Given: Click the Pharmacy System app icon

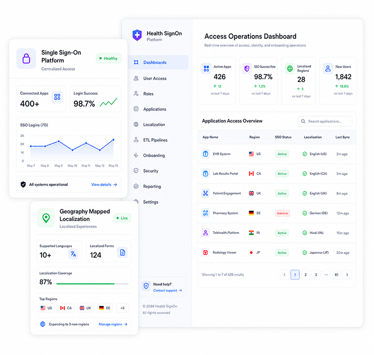Looking at the screenshot, I should coord(206,213).
